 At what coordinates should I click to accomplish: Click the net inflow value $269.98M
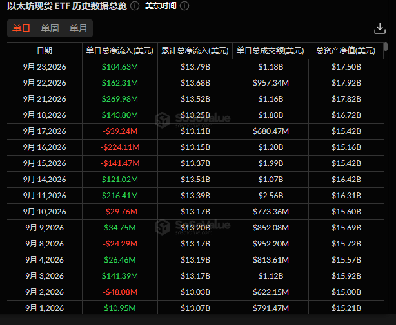[120, 99]
